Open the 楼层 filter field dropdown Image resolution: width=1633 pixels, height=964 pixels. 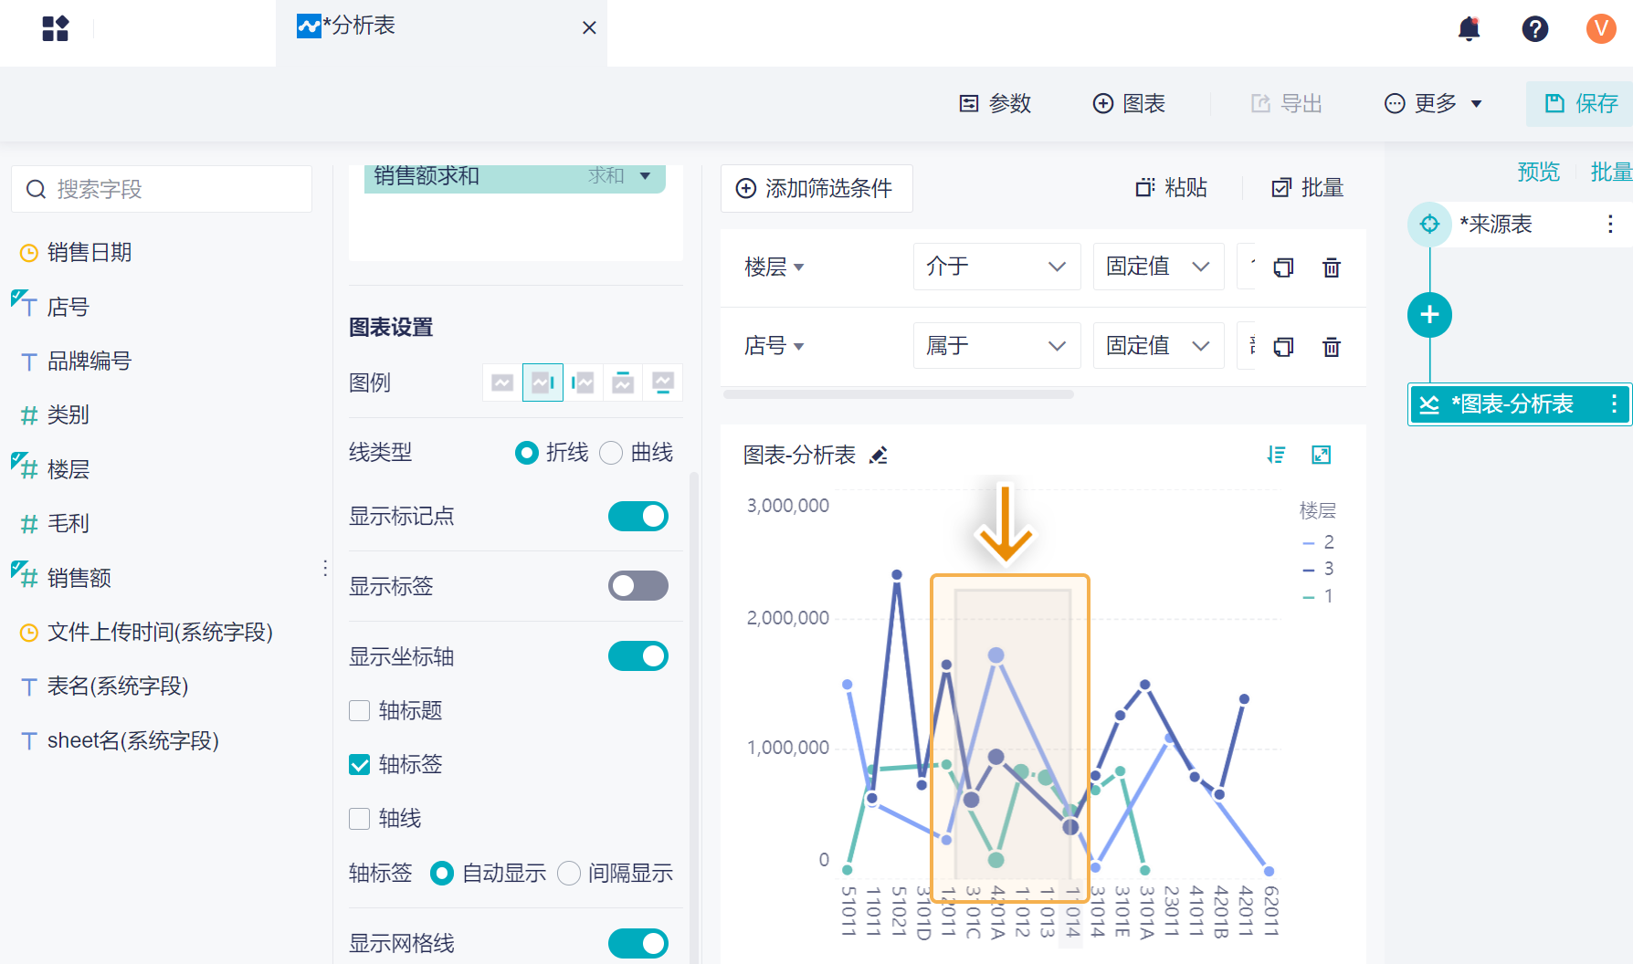[x=774, y=267]
